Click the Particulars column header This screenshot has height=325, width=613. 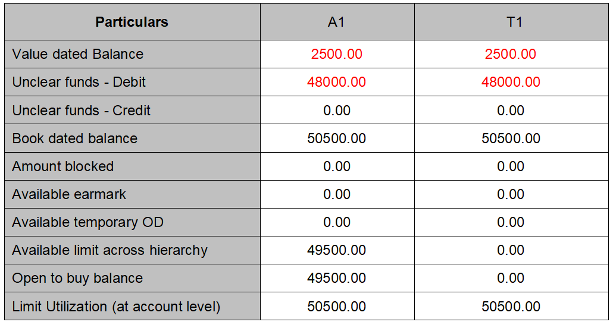(132, 22)
